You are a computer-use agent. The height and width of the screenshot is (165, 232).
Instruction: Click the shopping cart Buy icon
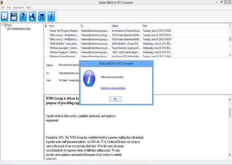coord(42,16)
